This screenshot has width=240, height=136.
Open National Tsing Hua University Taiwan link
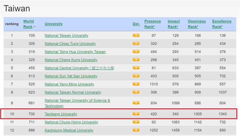tap(75, 52)
